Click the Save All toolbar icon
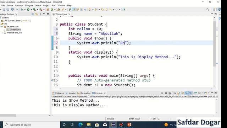227x128 pixels. (x=8, y=10)
